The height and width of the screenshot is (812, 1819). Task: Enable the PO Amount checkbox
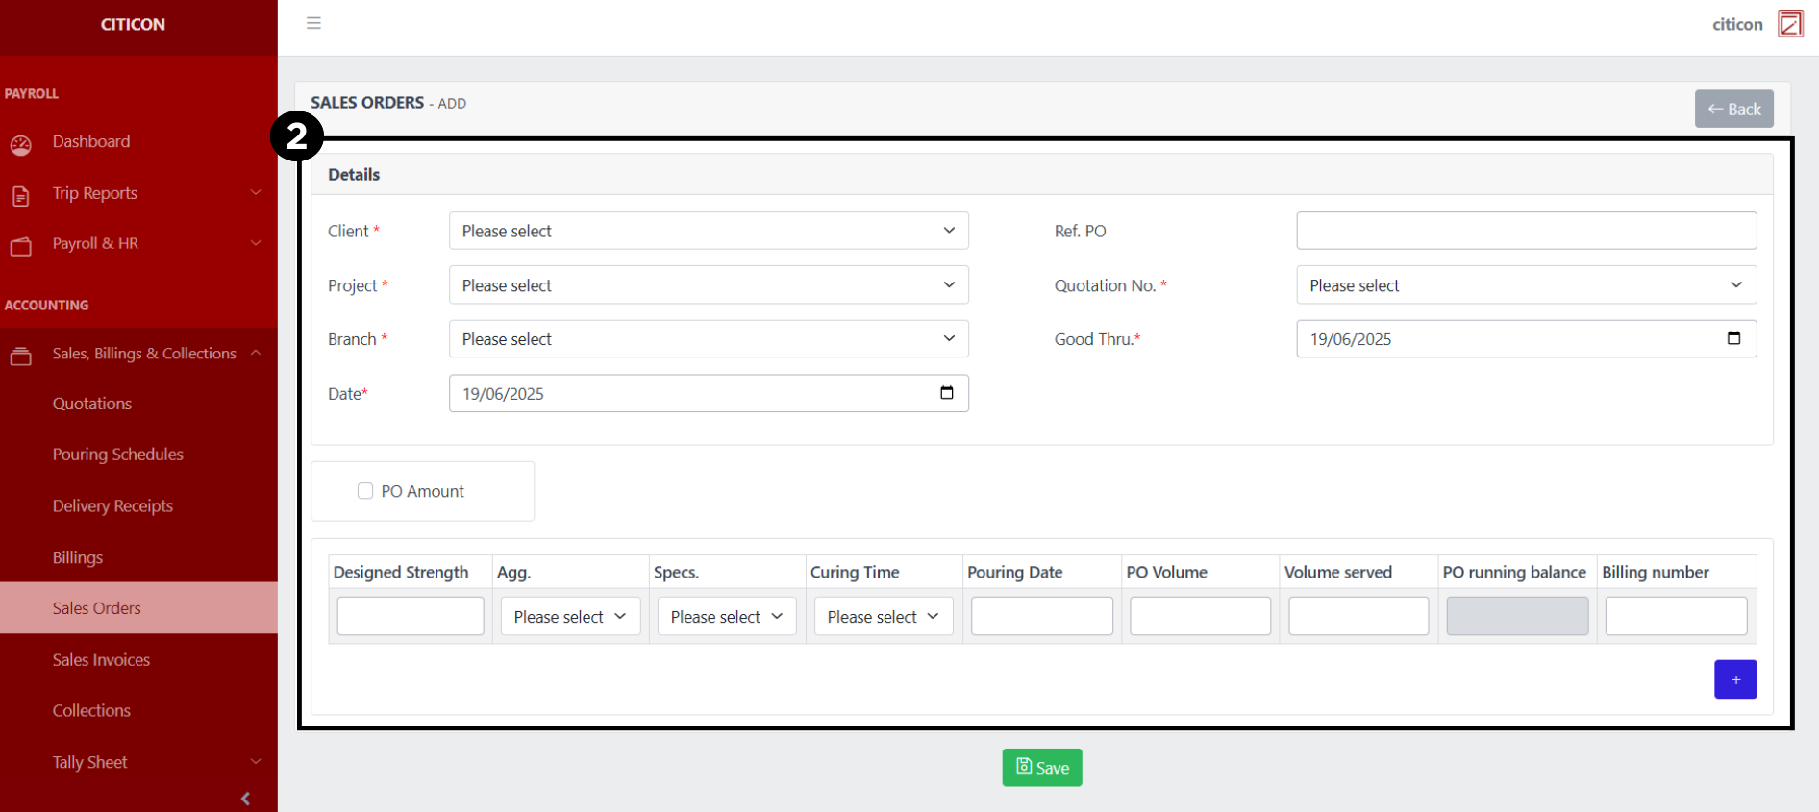tap(365, 491)
